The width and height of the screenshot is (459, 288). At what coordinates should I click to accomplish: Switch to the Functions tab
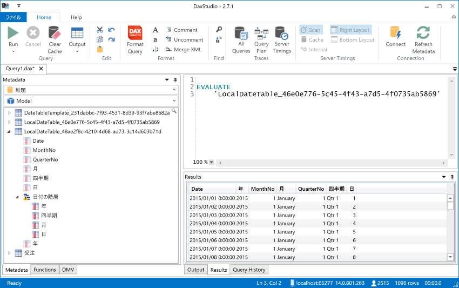tap(44, 270)
